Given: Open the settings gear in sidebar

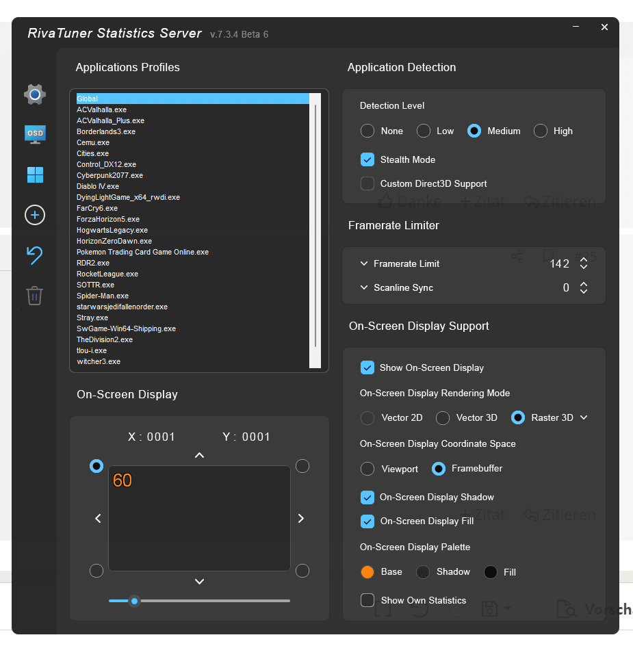Looking at the screenshot, I should 35,94.
